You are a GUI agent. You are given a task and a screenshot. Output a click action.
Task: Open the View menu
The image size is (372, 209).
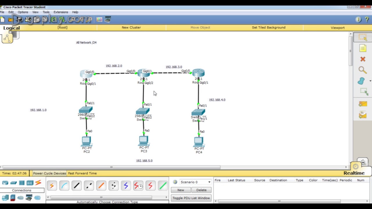click(x=35, y=12)
